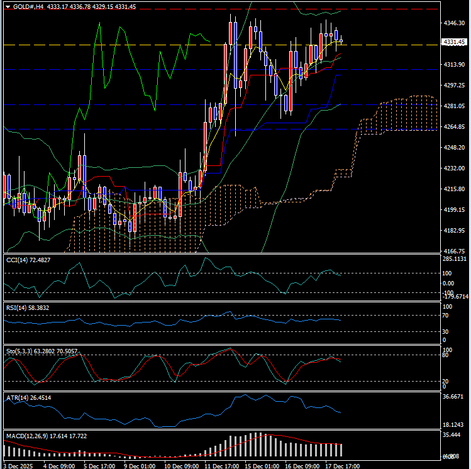The width and height of the screenshot is (471, 469).
Task: Click the ATR(14) indicator label
Action: pyautogui.click(x=19, y=397)
